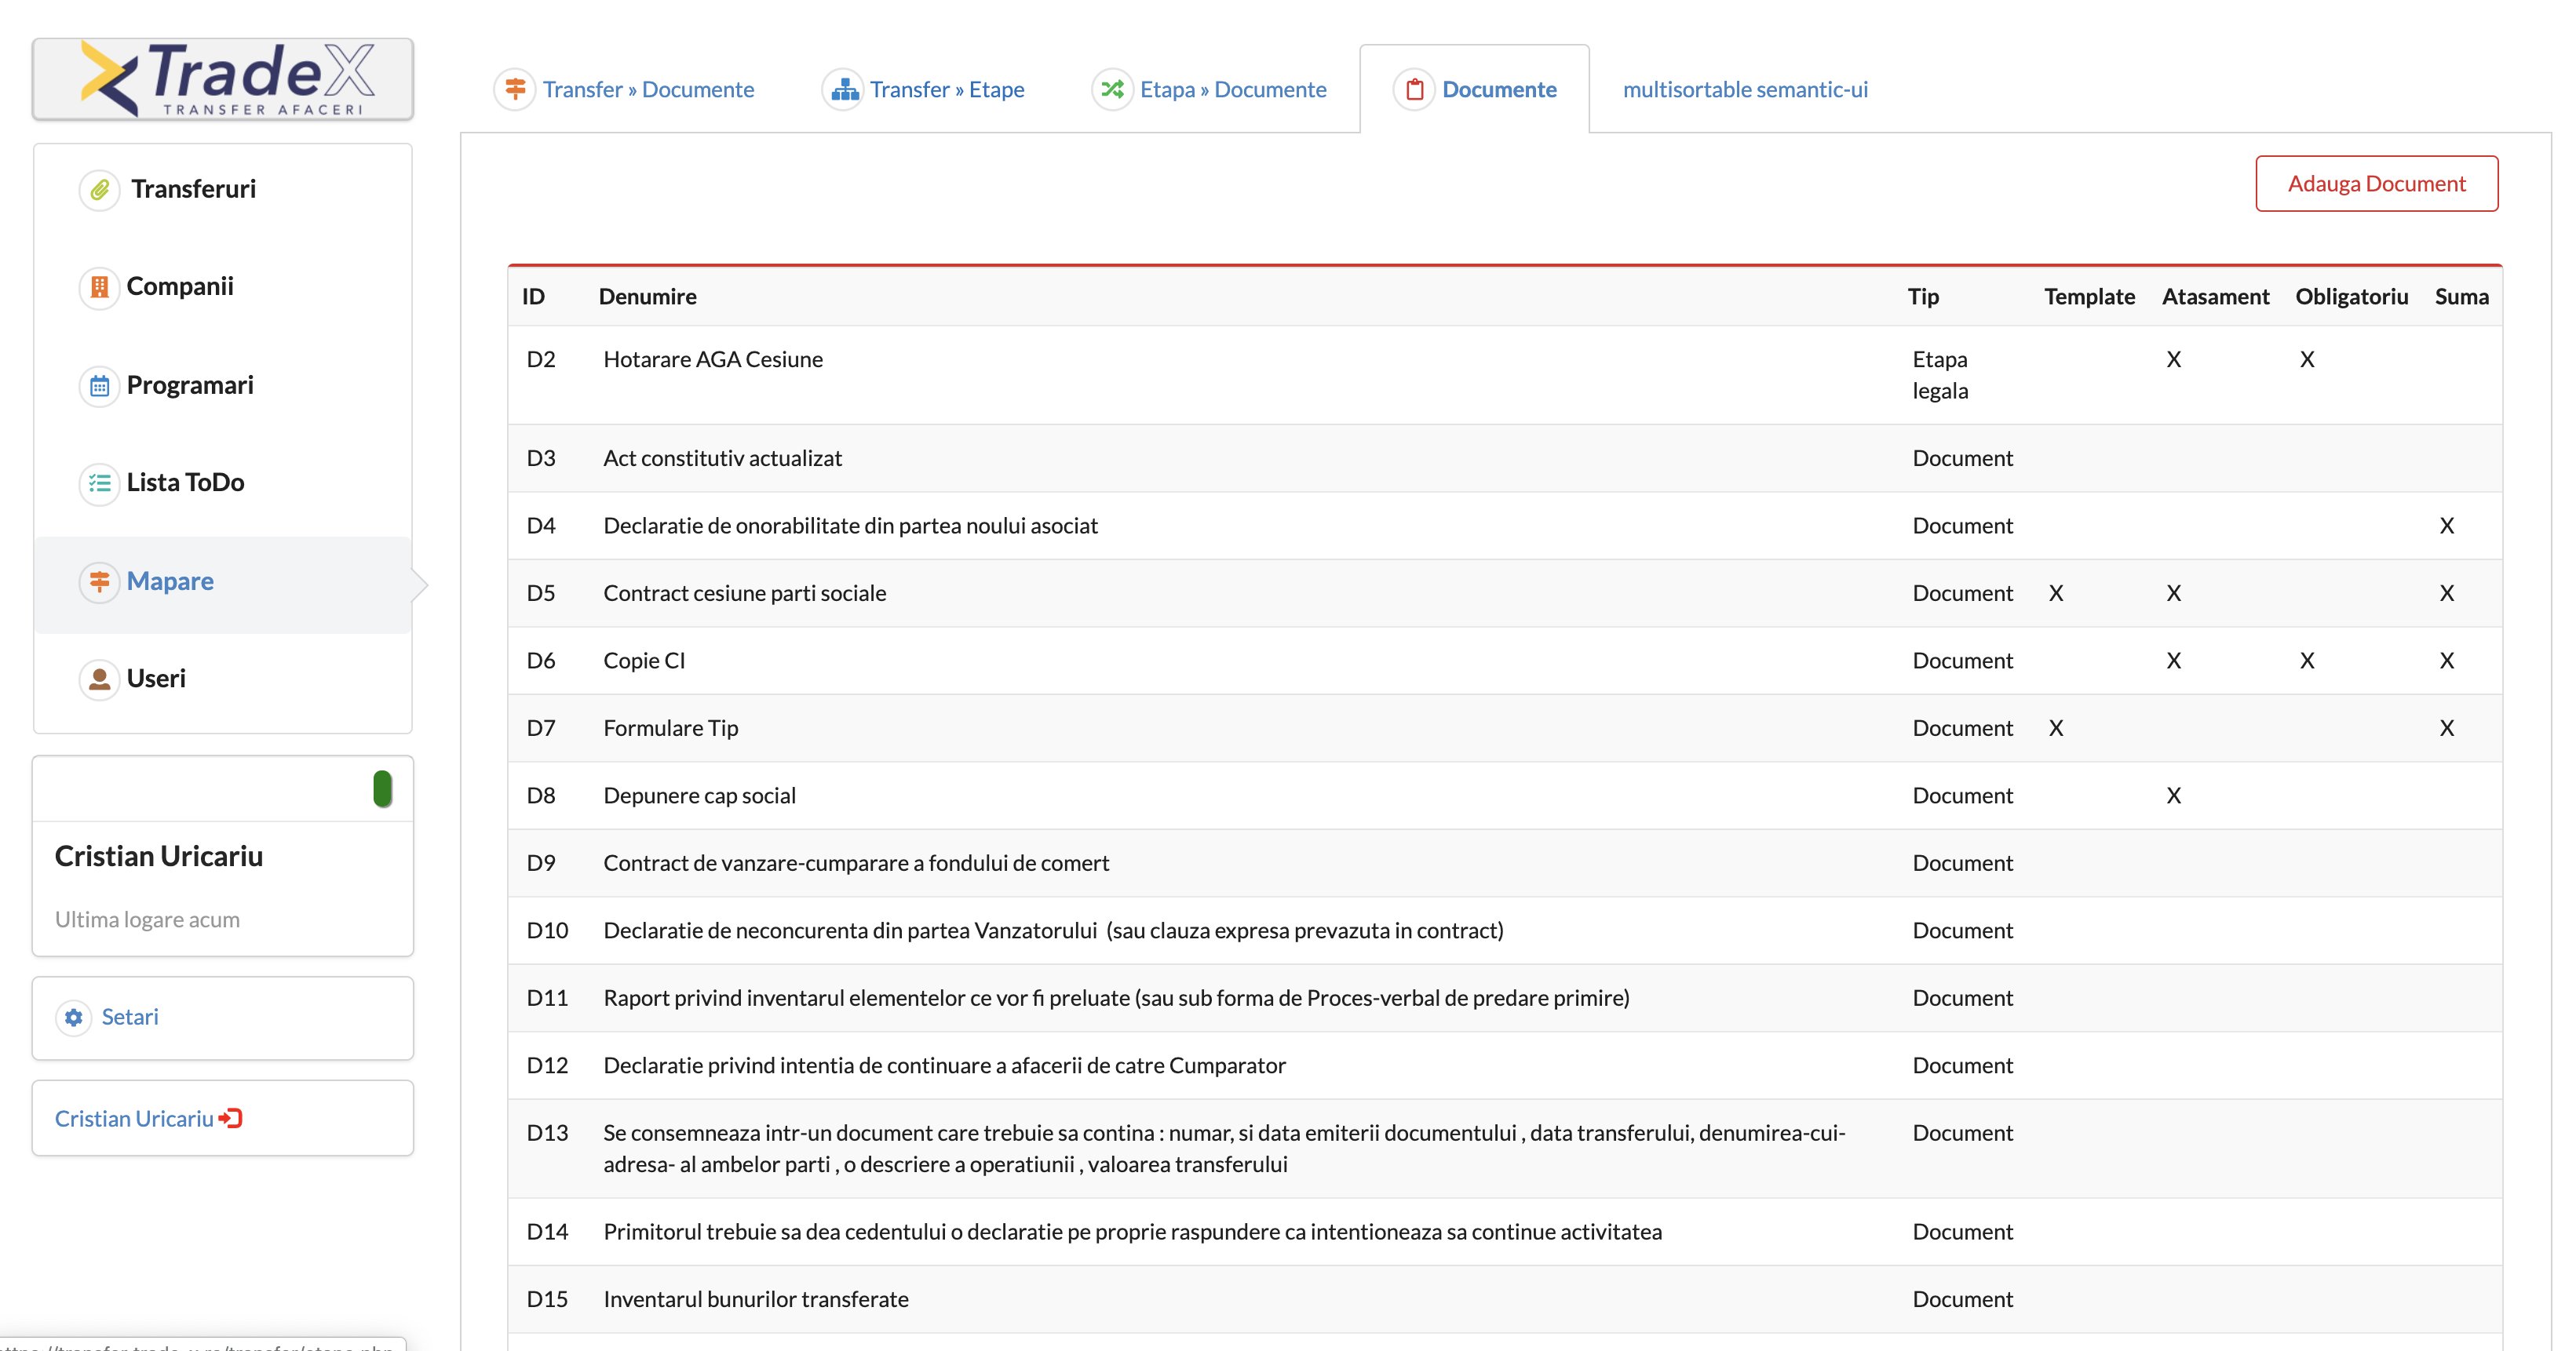Open multisortable semantic-ui tab
Screen dimensions: 2576x1351
(x=1745, y=90)
